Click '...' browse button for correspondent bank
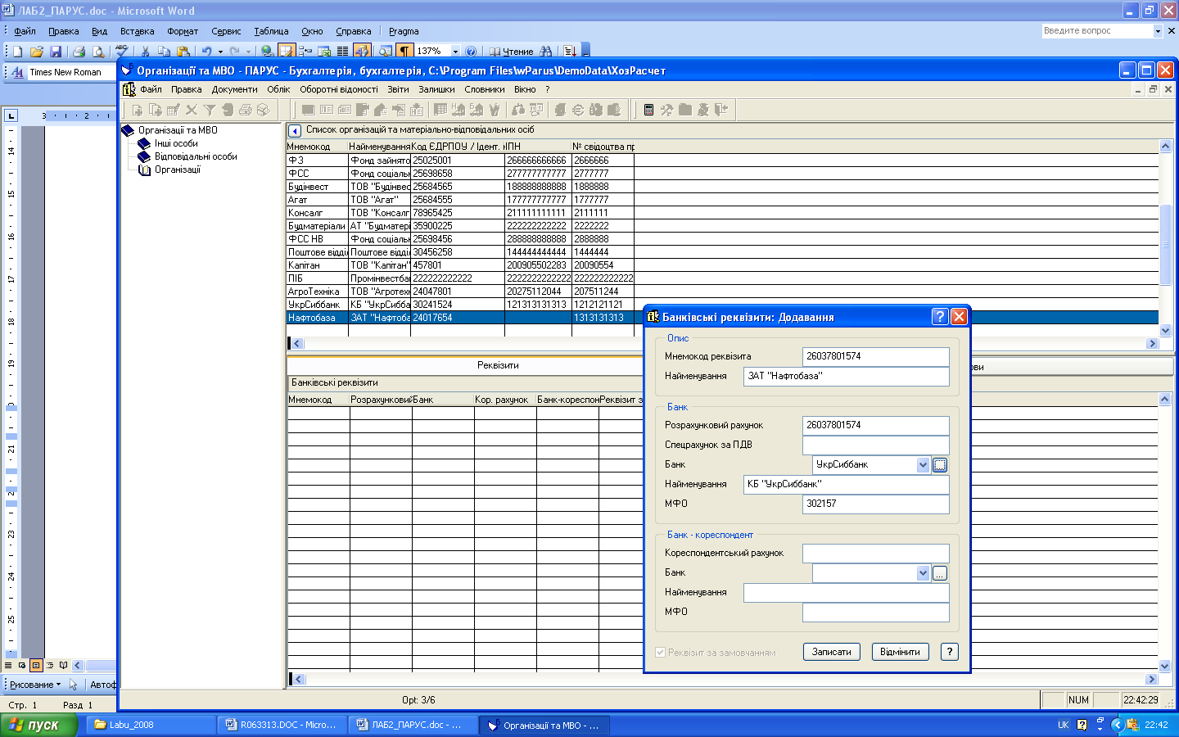Image resolution: width=1179 pixels, height=737 pixels. (x=940, y=573)
